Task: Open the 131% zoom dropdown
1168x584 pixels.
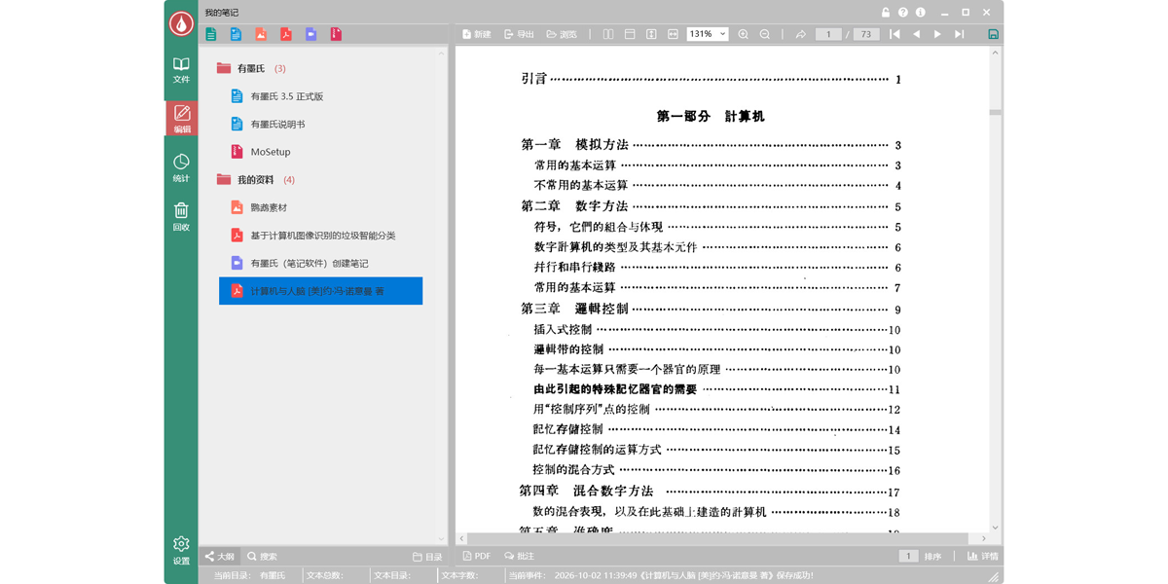Action: (x=708, y=34)
